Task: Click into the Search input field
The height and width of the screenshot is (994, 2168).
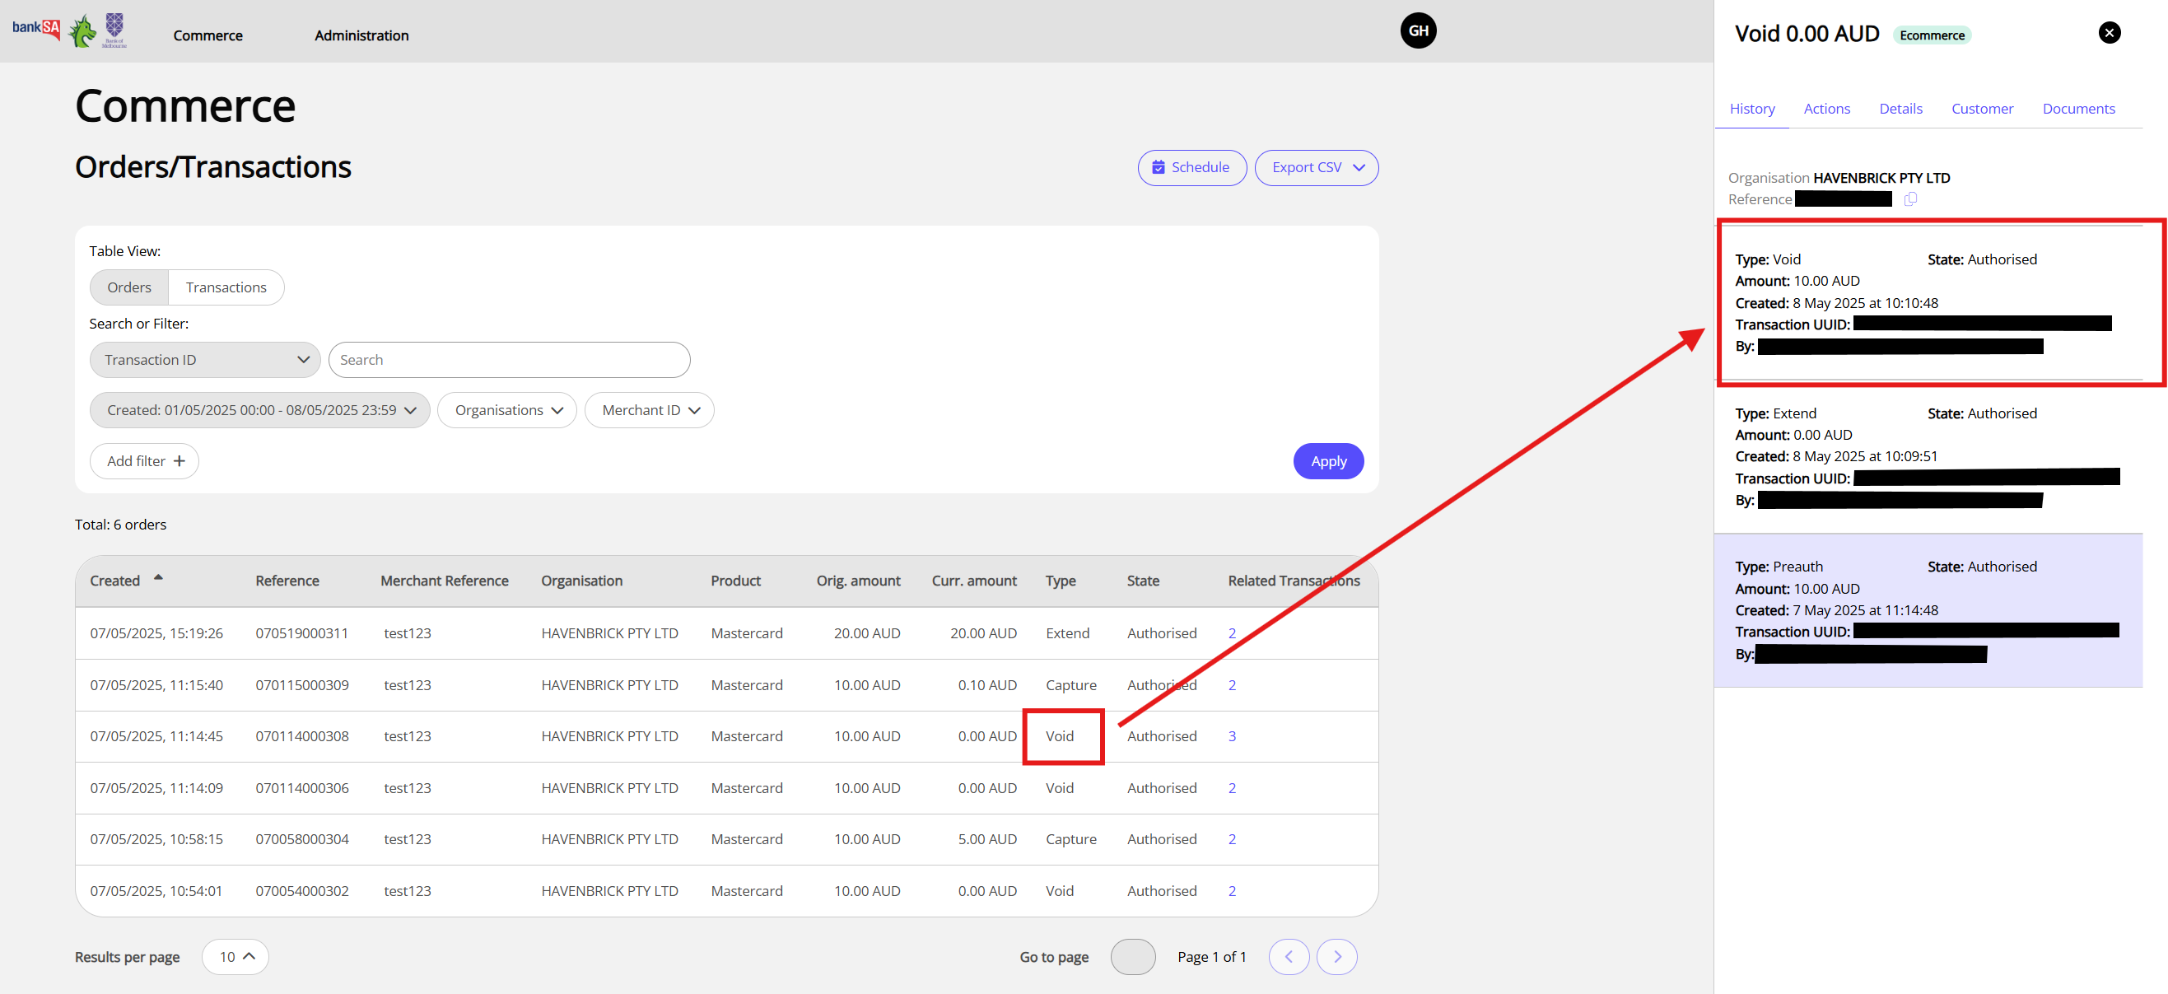Action: [x=508, y=360]
